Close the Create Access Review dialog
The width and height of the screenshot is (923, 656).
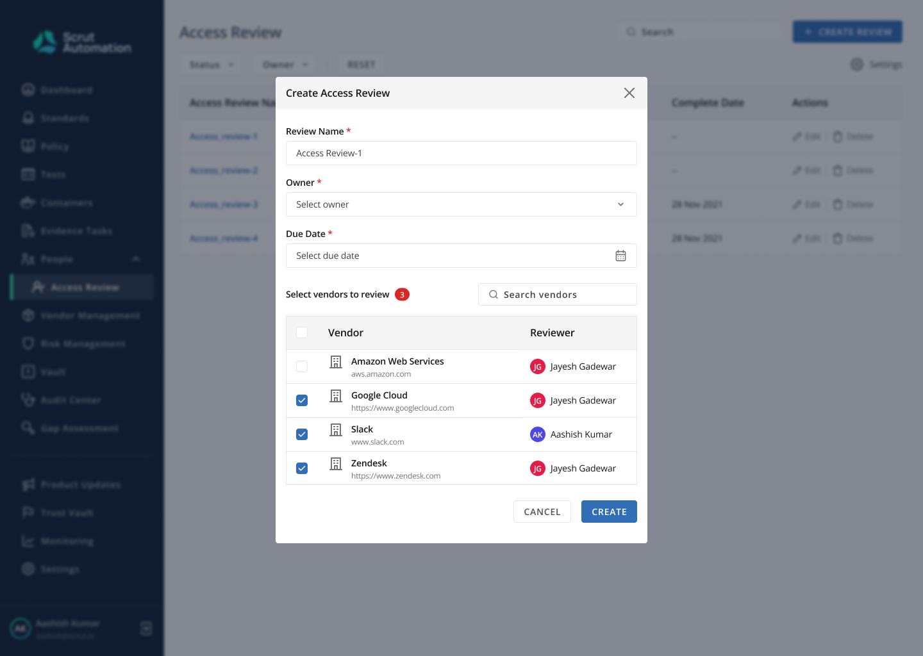629,93
